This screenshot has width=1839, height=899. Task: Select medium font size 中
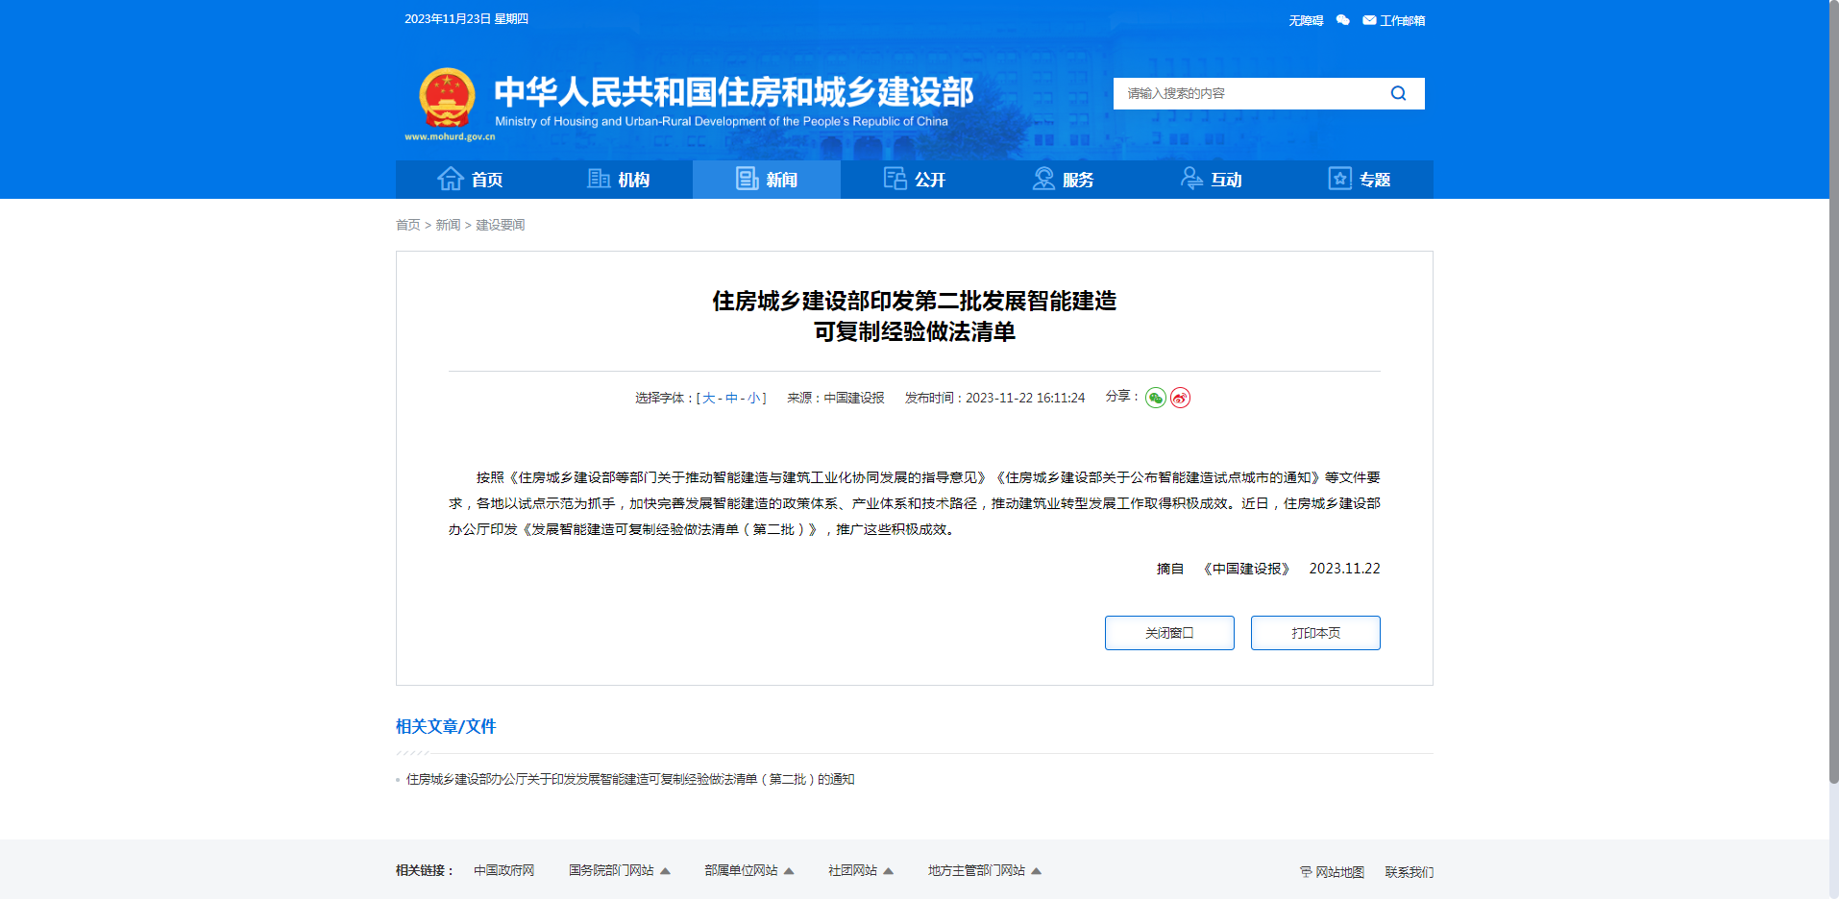point(732,398)
